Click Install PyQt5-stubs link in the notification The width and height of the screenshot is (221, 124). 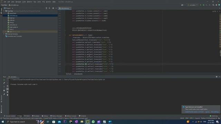tap(194, 112)
